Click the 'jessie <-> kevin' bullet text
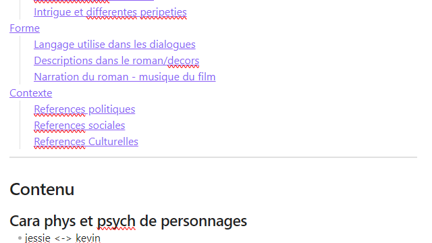The image size is (432, 243). 63,238
